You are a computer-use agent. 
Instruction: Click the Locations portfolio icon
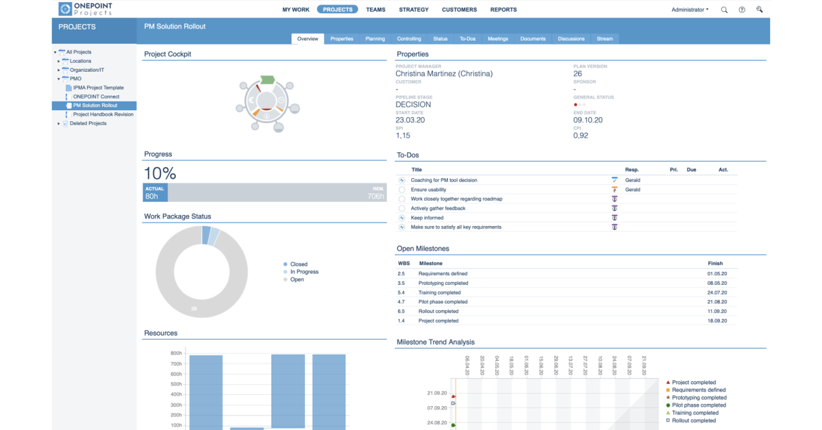click(x=66, y=61)
